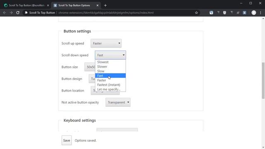
Task: Open the profile avatar menu
Action: click(x=254, y=13)
